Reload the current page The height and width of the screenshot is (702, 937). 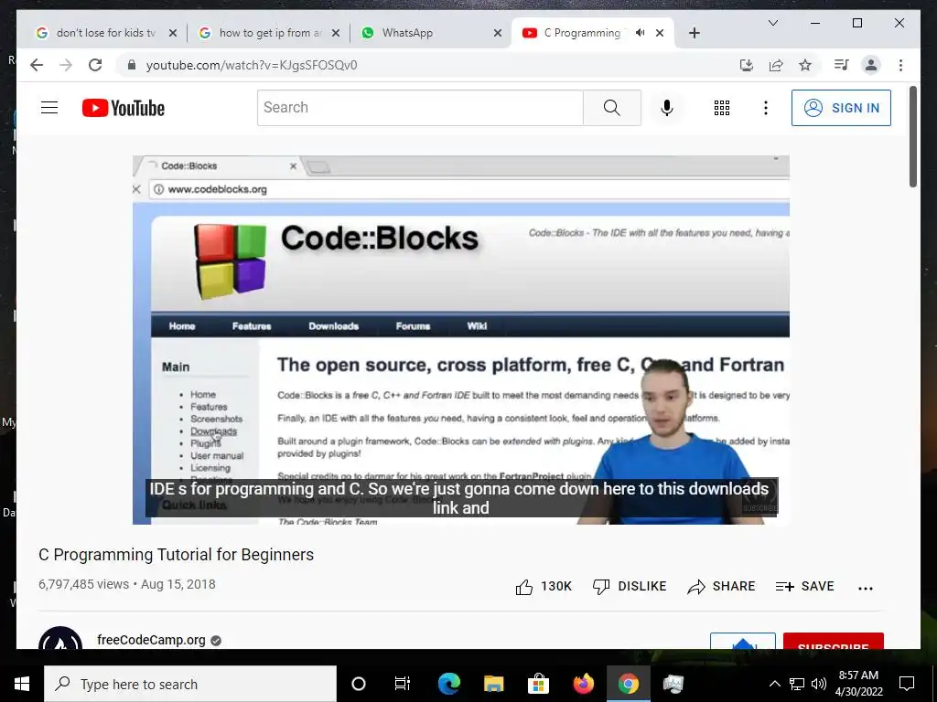[95, 65]
